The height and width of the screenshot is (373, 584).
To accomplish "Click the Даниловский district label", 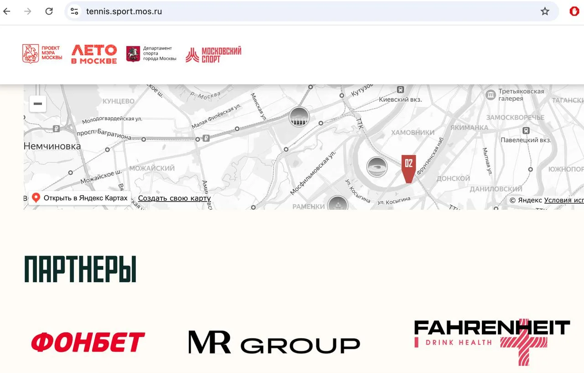I will click(x=496, y=189).
